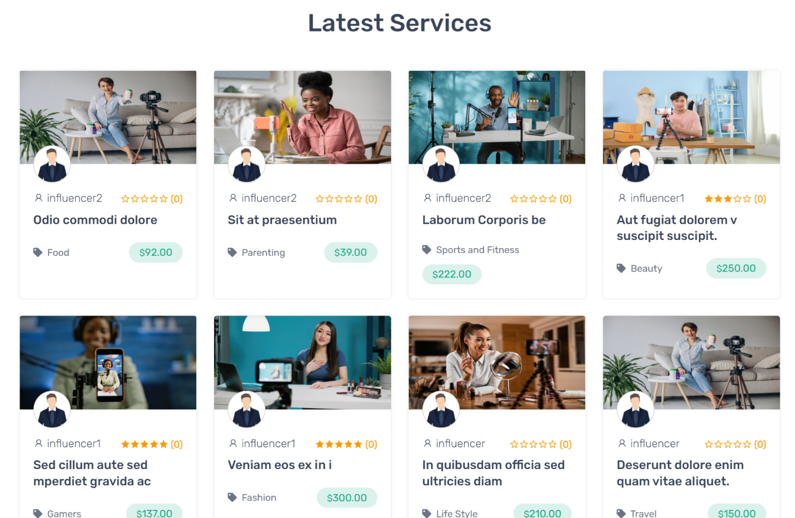
Task: Click avatar icon on Odio commodi dolore card
Action: pos(52,164)
